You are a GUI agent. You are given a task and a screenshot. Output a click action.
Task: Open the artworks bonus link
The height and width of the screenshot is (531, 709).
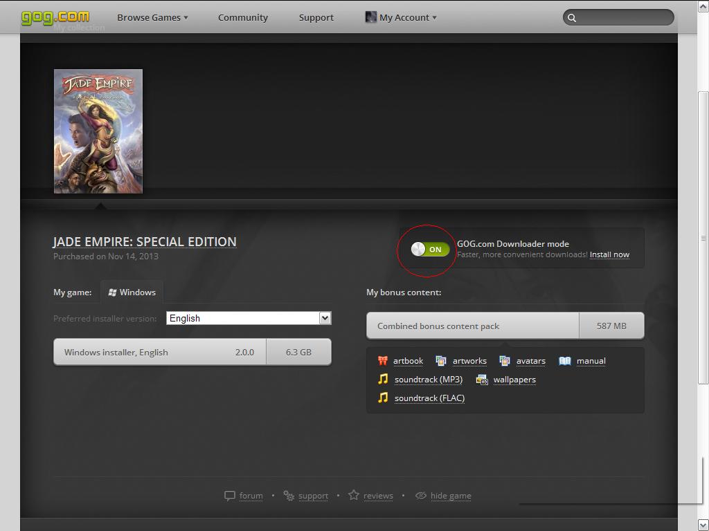coord(469,361)
